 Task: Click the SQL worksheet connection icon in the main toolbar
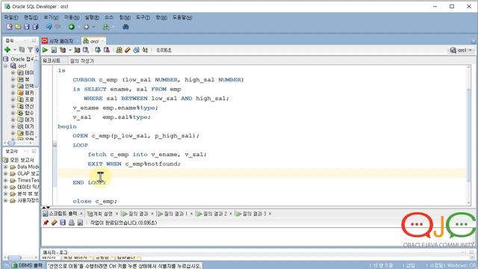[106, 27]
